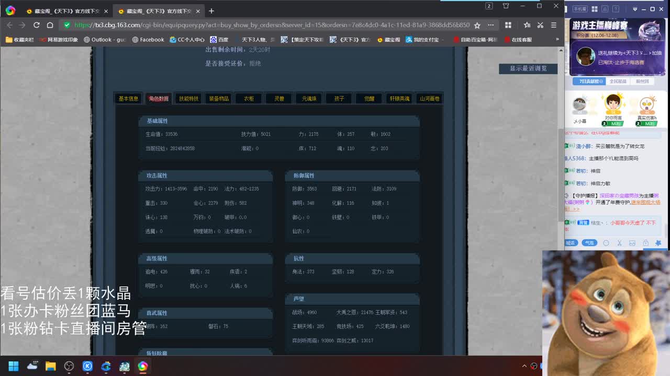Open the blue K app on taskbar
Image resolution: width=670 pixels, height=376 pixels.
tap(87, 366)
